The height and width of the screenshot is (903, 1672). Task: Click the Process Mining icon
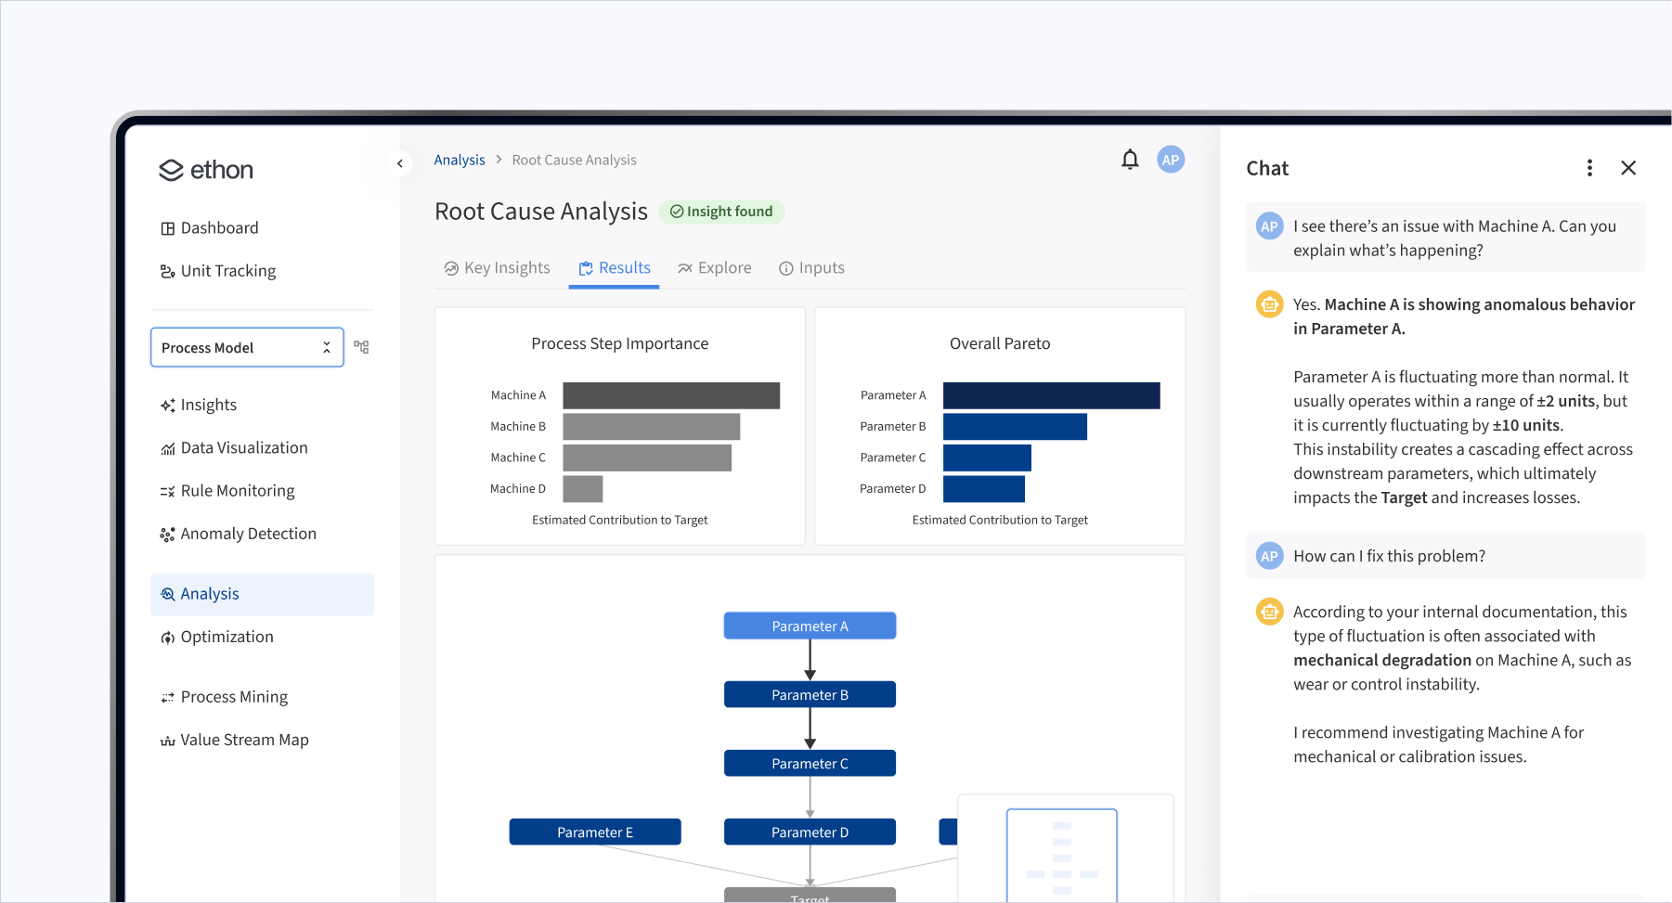167,696
